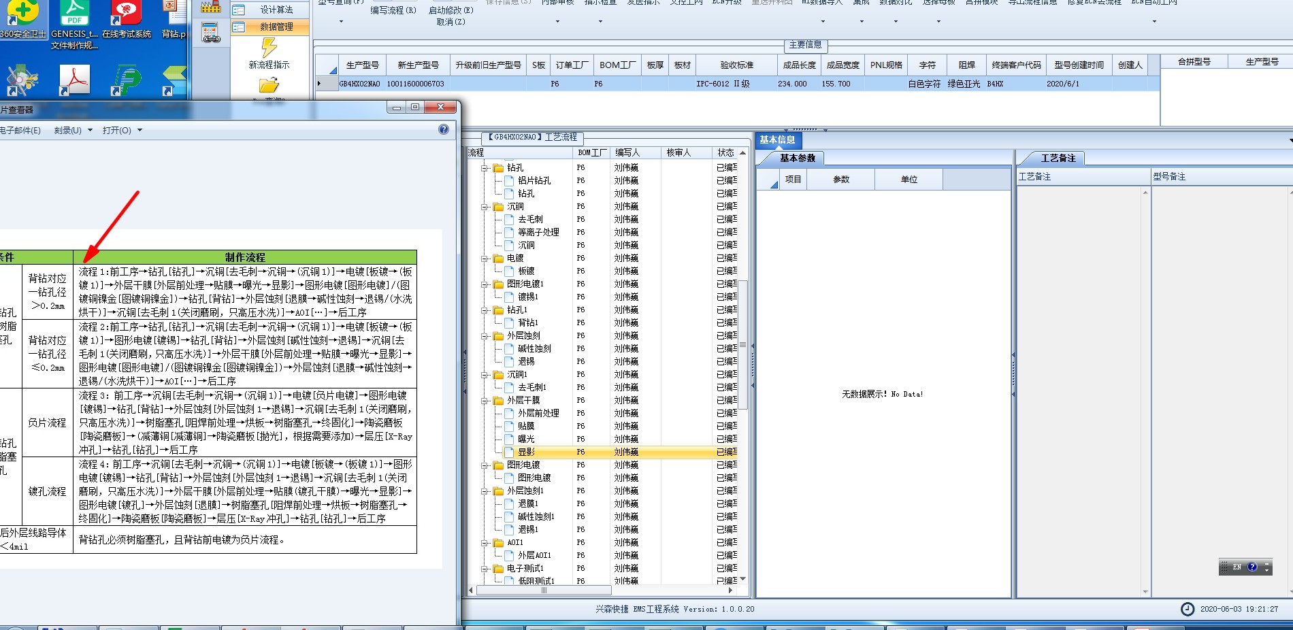Viewport: 1293px width, 630px height.
Task: Select the 碱性蚀刻 process item
Action: [534, 348]
